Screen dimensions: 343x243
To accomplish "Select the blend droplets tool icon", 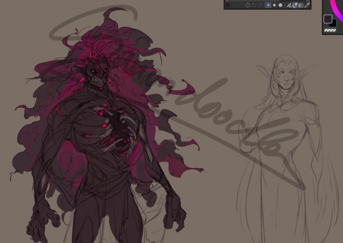I will [x=301, y=5].
